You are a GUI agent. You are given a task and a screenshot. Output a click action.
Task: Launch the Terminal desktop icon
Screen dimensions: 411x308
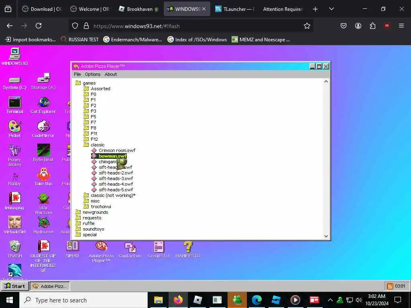(x=15, y=105)
